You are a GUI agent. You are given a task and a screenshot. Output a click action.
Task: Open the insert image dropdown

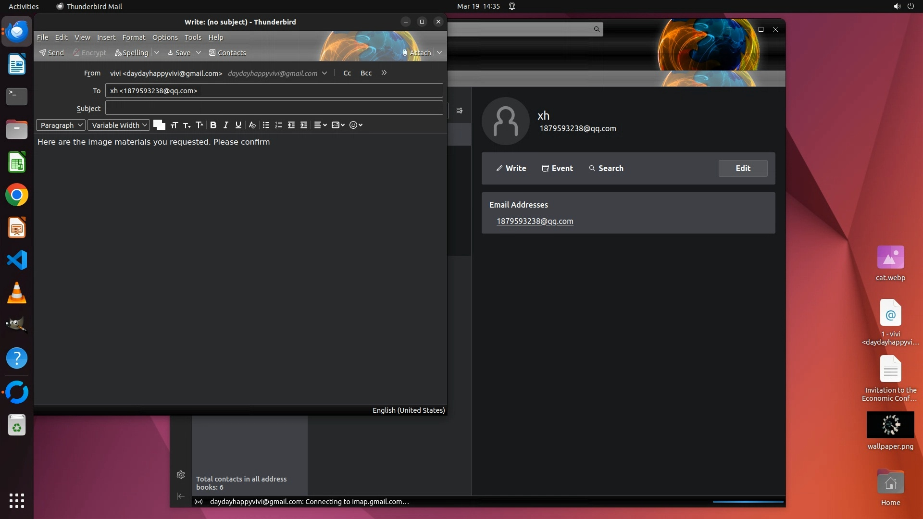click(x=338, y=125)
